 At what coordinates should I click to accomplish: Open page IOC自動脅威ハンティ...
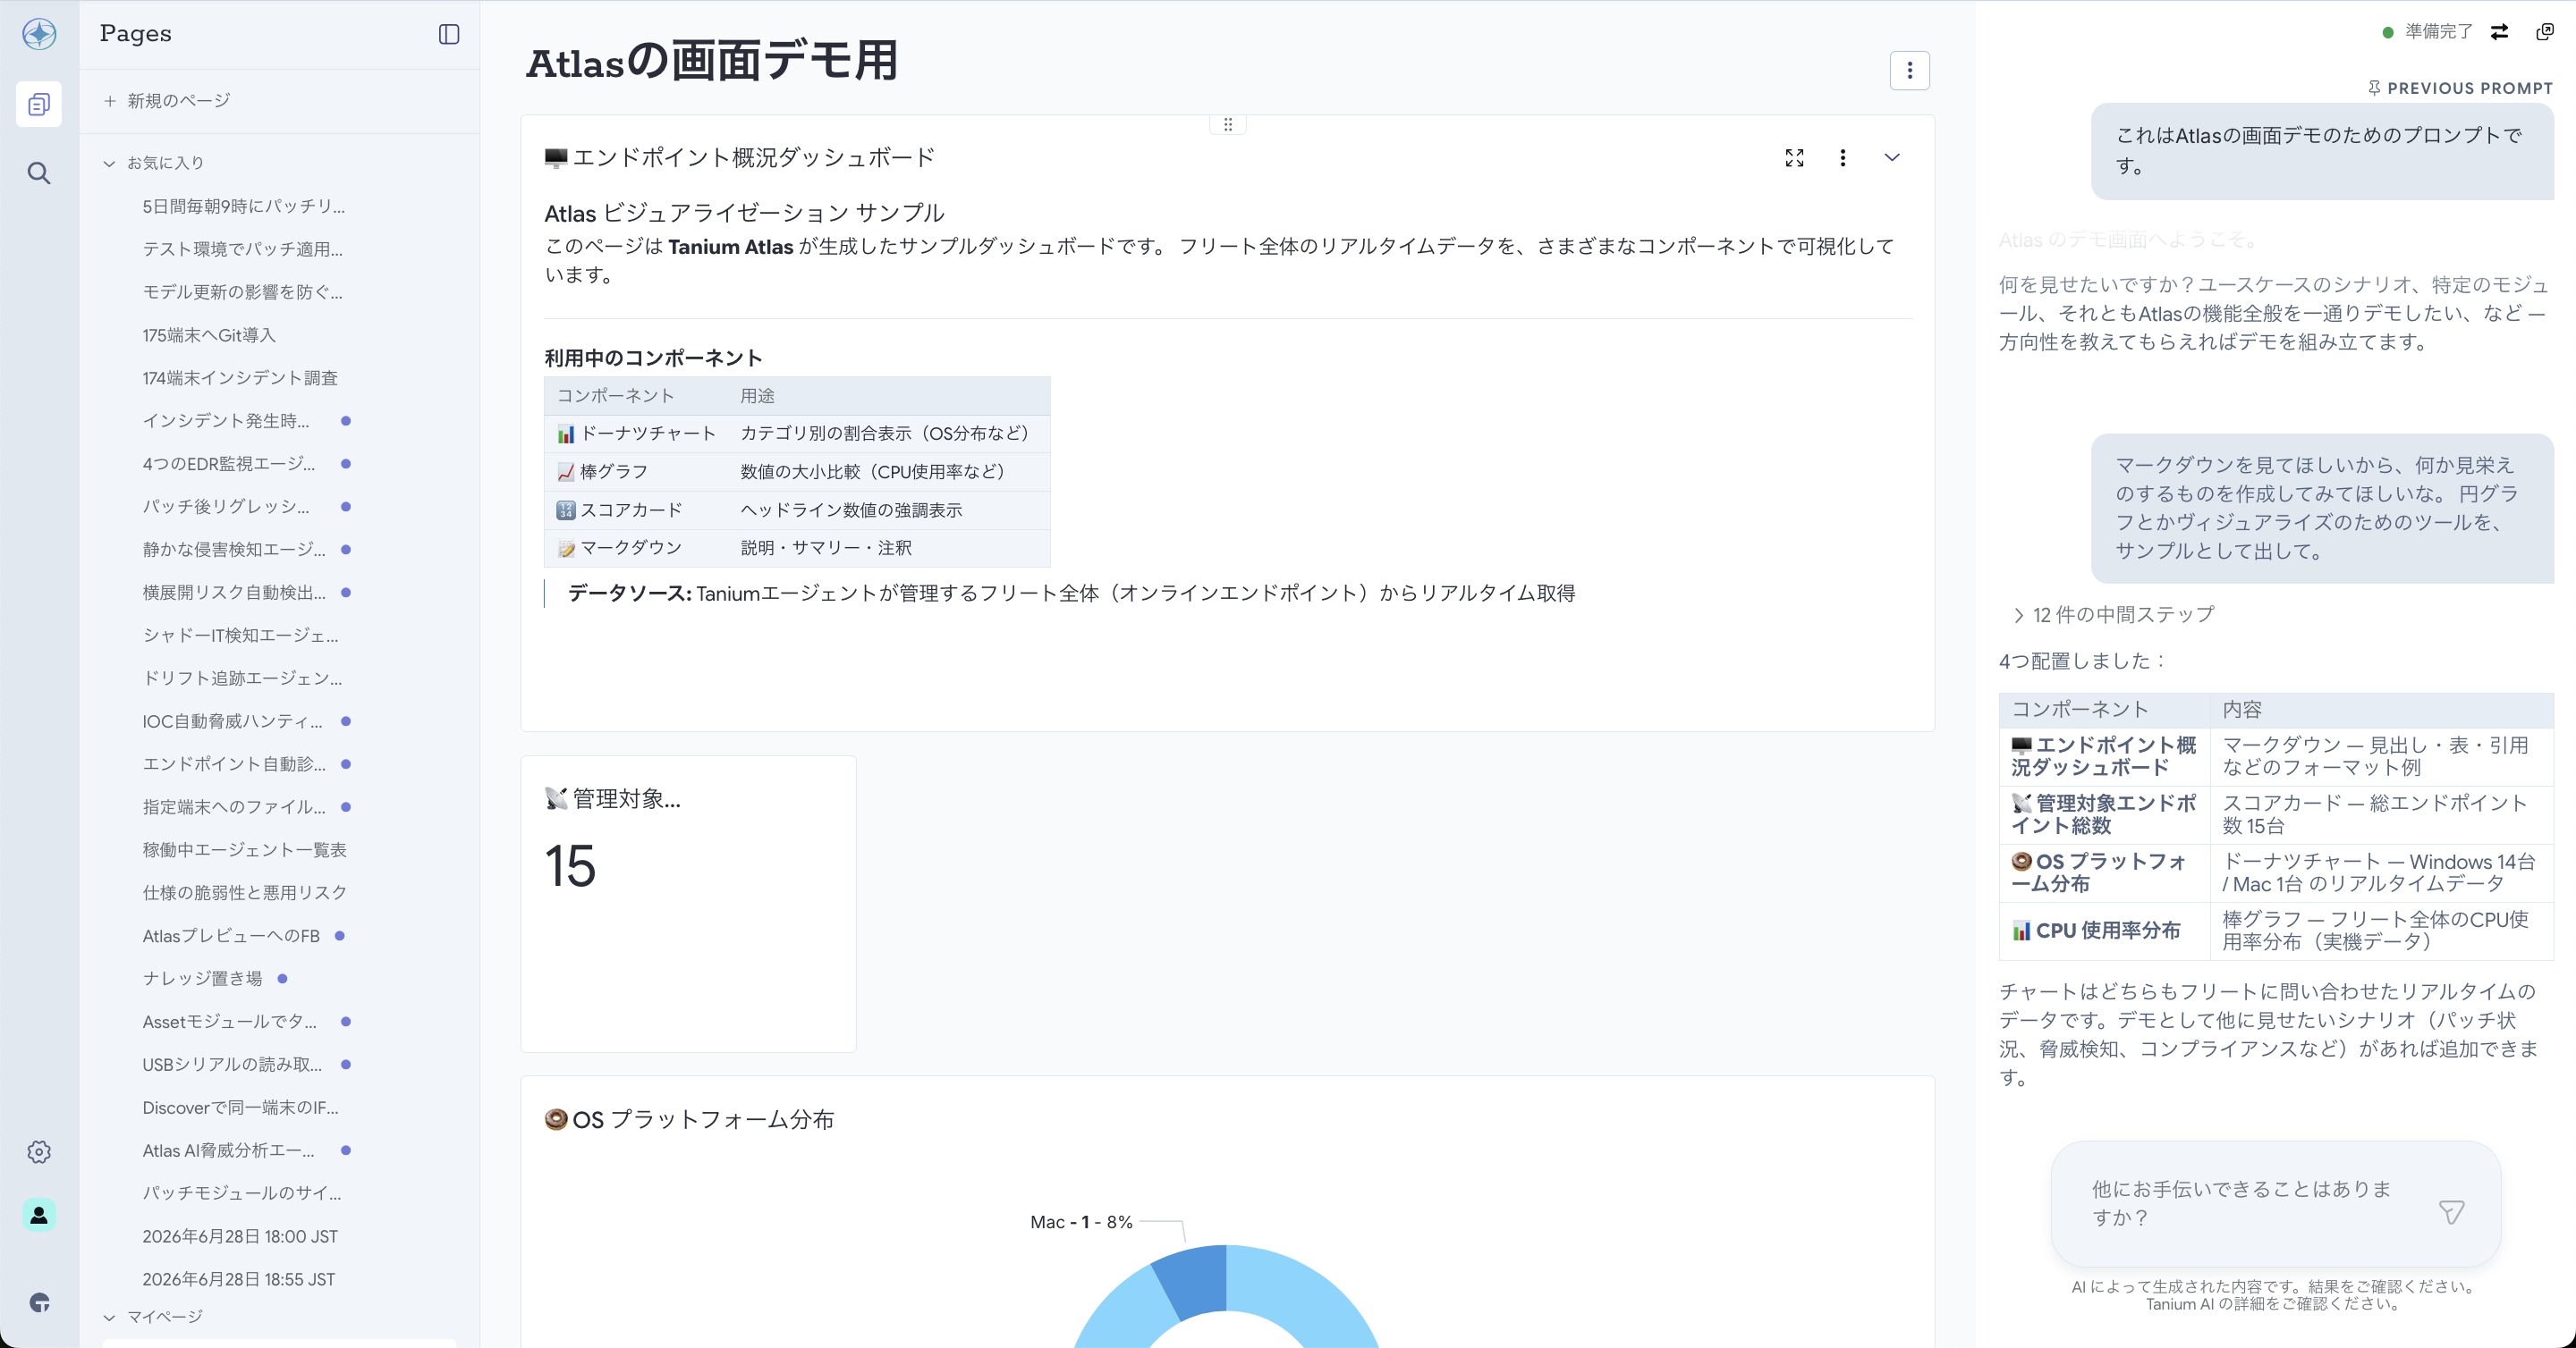coord(232,721)
